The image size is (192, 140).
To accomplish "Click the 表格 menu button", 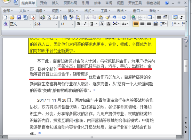I will (x=122, y=11).
